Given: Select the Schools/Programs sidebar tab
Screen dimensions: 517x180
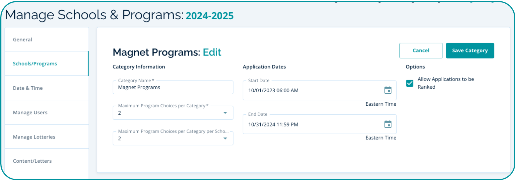Looking at the screenshot, I should [x=35, y=64].
